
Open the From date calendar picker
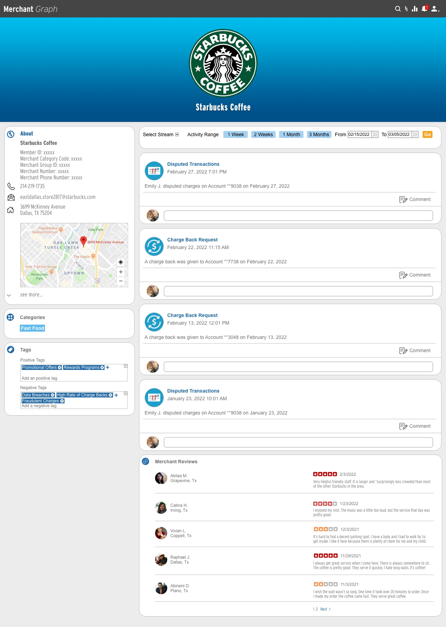click(x=375, y=134)
